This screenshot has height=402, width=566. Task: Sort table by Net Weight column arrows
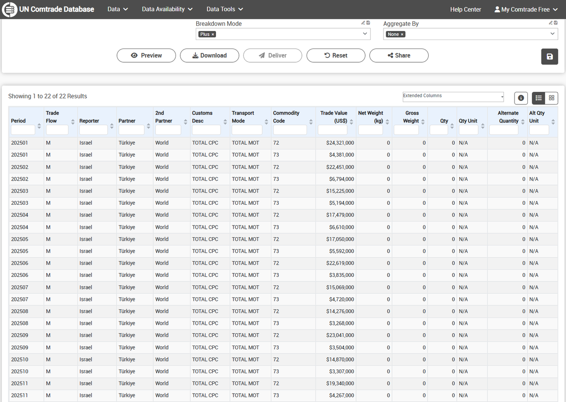pos(387,121)
